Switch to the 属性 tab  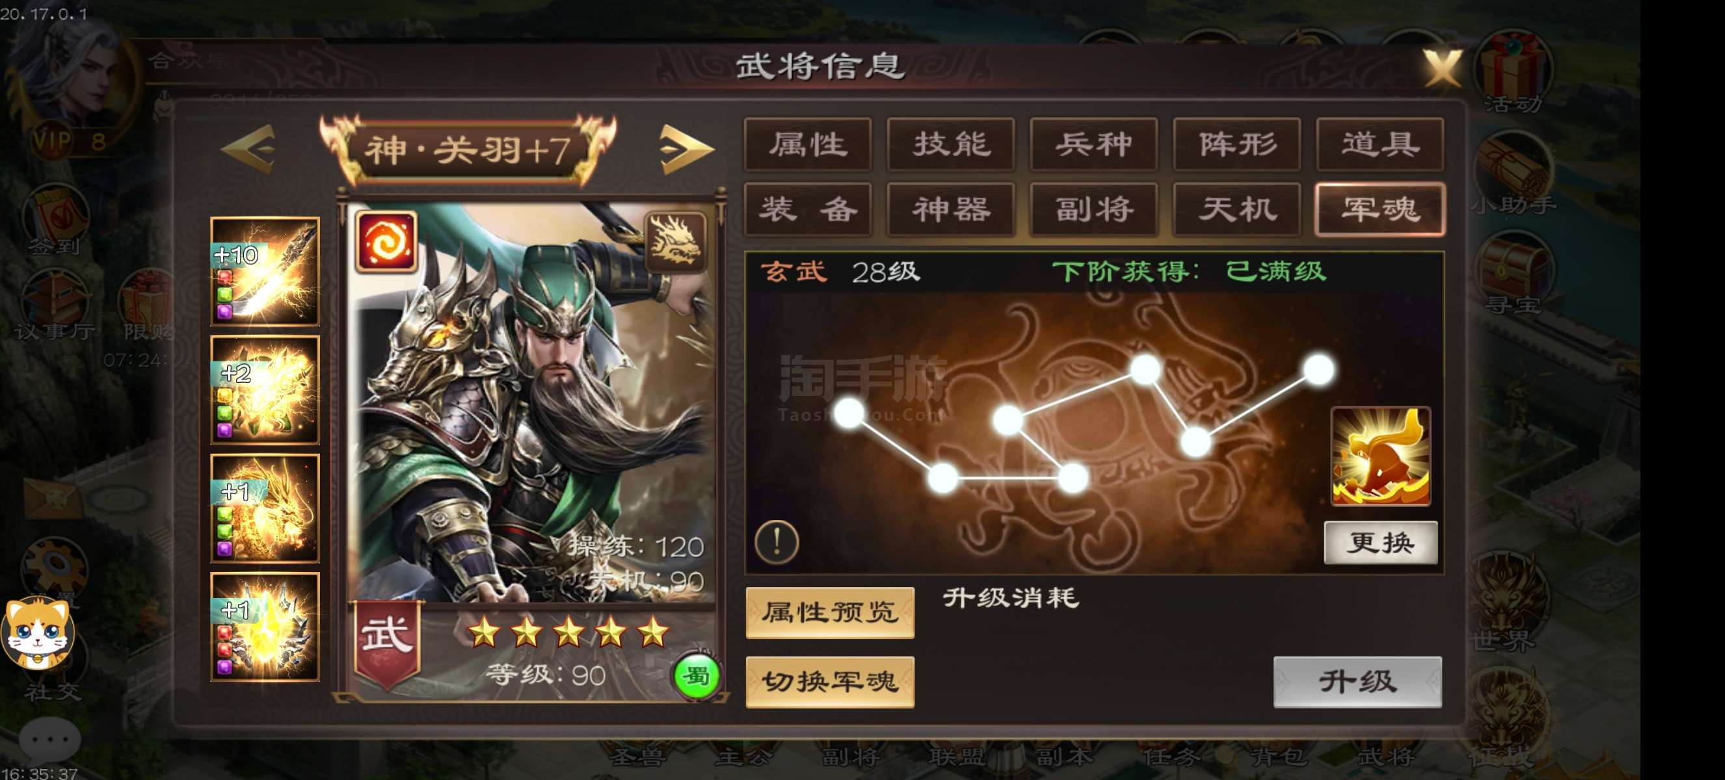(x=808, y=144)
